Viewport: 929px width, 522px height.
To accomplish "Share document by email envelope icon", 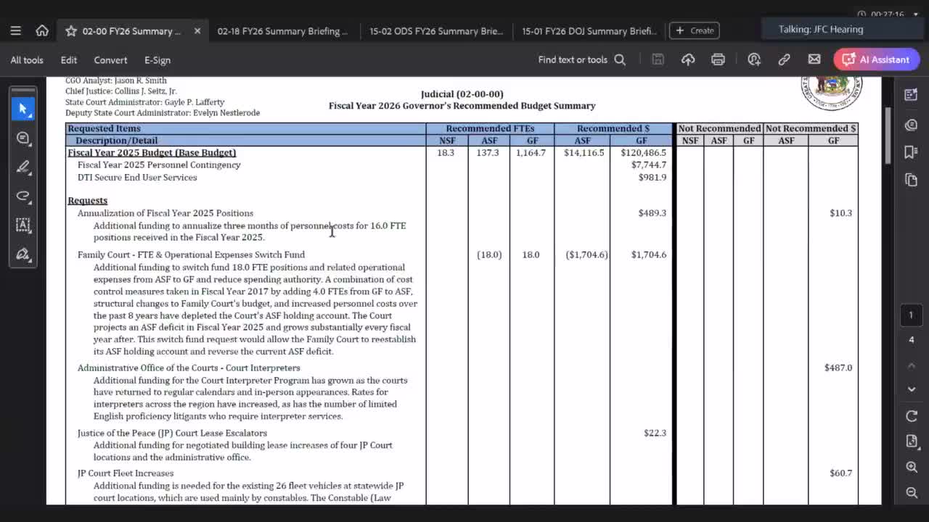I will tap(814, 59).
